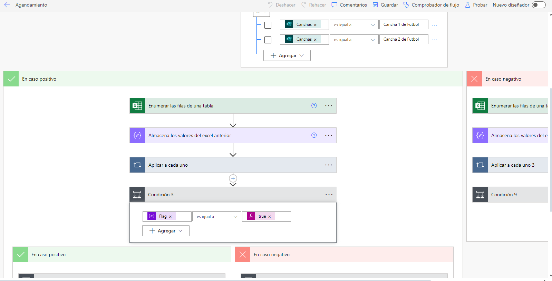552x281 pixels.
Task: Open help for Enumerar las filas de una tabla
Action: click(314, 106)
